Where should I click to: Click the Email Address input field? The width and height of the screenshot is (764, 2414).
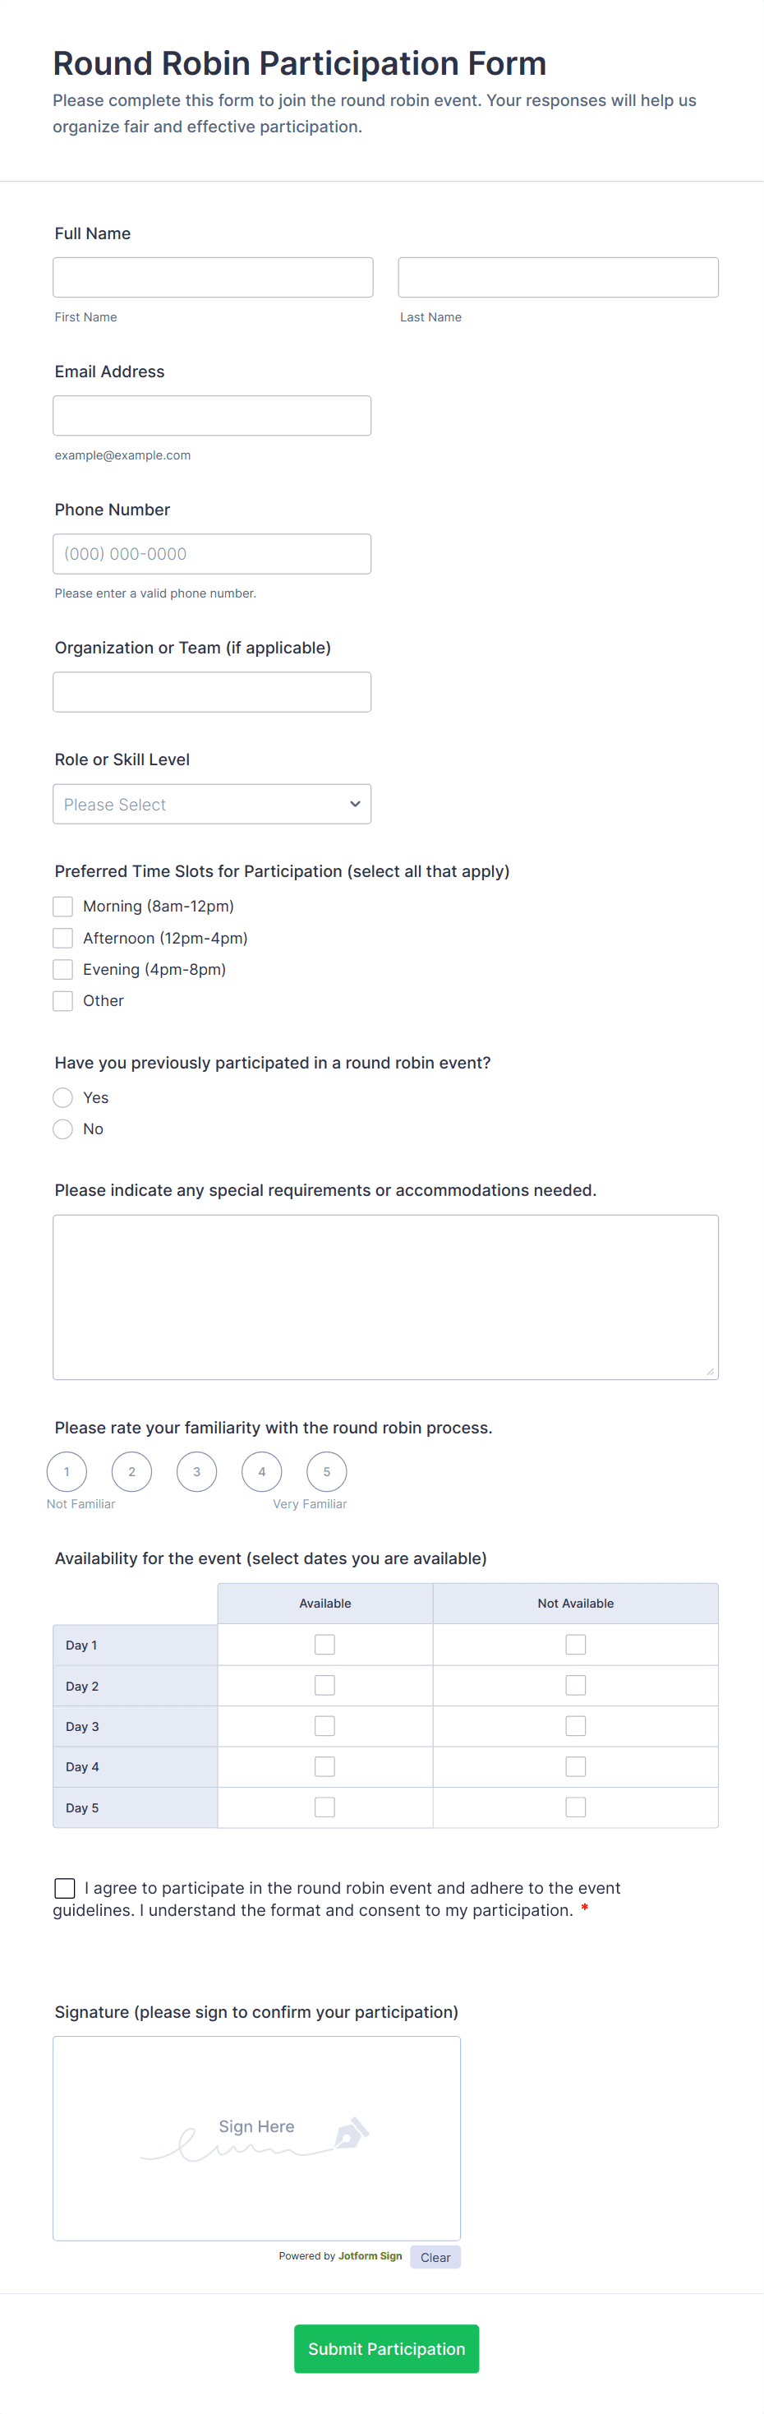point(212,414)
